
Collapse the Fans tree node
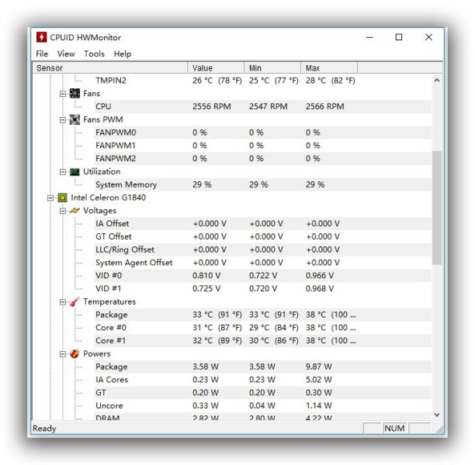coord(63,94)
